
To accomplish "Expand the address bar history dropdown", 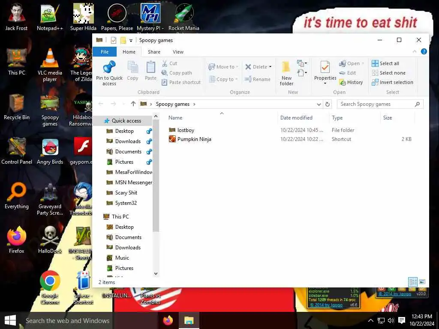I will point(319,105).
